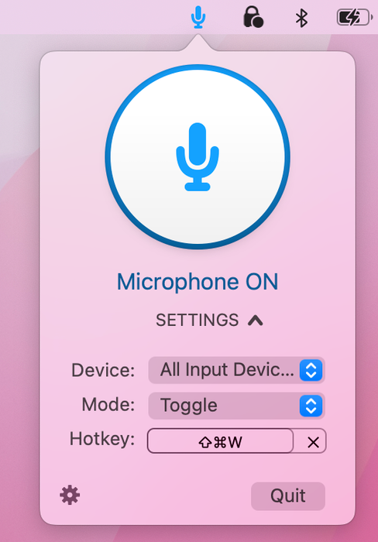This screenshot has height=542, width=378.
Task: Click the charging battery icon
Action: (x=354, y=17)
